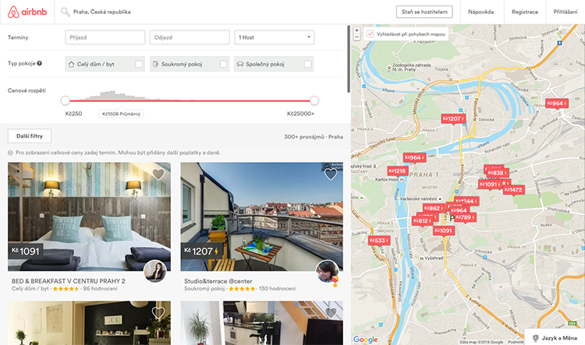Open the Nápověda menu item
The height and width of the screenshot is (345, 585).
click(x=480, y=12)
